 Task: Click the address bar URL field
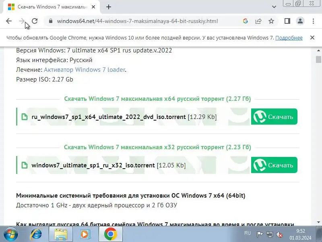point(137,21)
